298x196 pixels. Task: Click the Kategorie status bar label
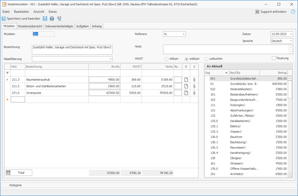tap(15, 185)
